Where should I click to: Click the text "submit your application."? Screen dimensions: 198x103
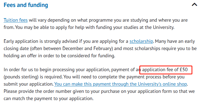pyautogui.click(x=29, y=84)
